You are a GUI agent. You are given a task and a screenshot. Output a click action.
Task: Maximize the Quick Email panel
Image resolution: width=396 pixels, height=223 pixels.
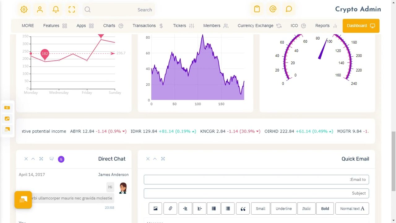163,159
